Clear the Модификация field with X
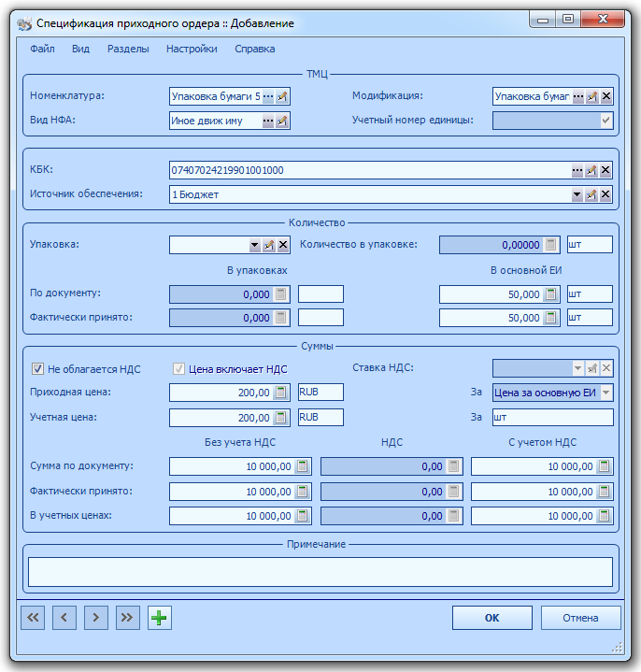This screenshot has width=641, height=672. (x=605, y=96)
